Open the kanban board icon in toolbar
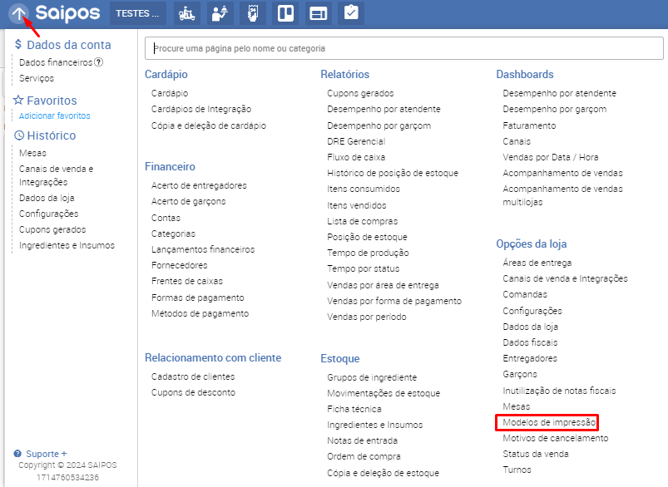The width and height of the screenshot is (668, 487). tap(285, 14)
